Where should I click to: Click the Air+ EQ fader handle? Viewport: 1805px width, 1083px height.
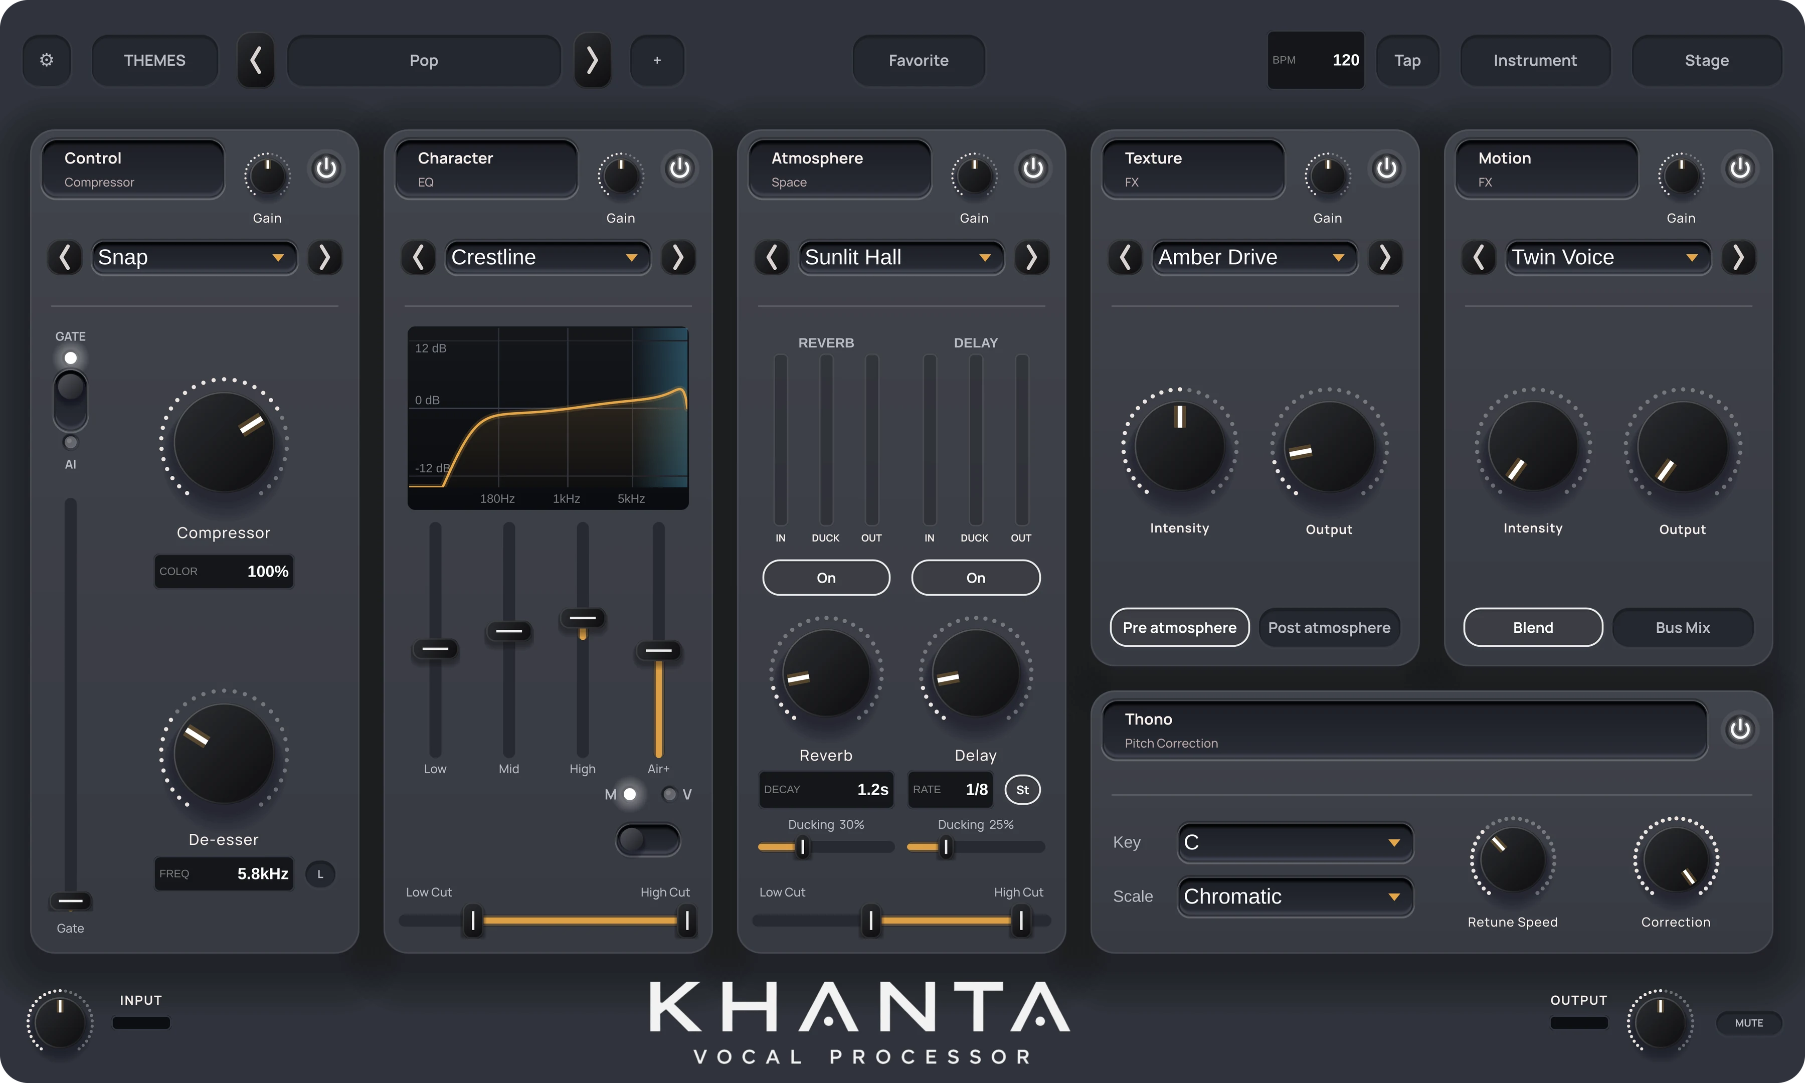[658, 650]
